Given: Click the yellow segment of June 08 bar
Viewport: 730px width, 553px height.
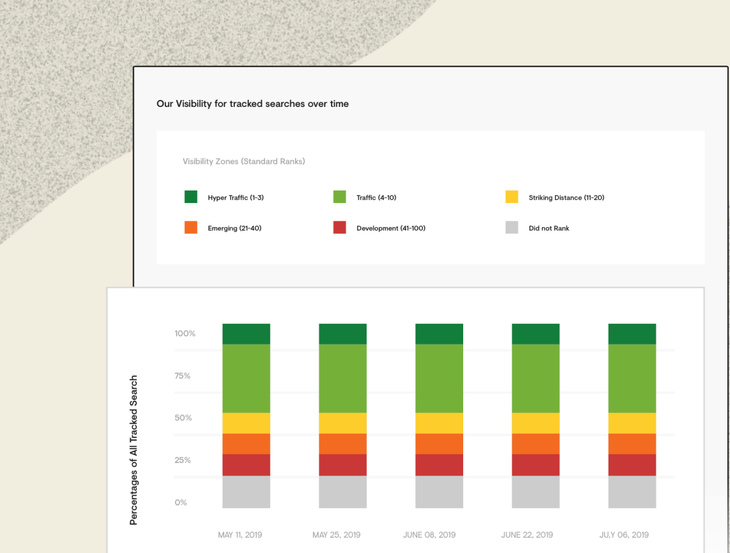Looking at the screenshot, I should [x=439, y=423].
